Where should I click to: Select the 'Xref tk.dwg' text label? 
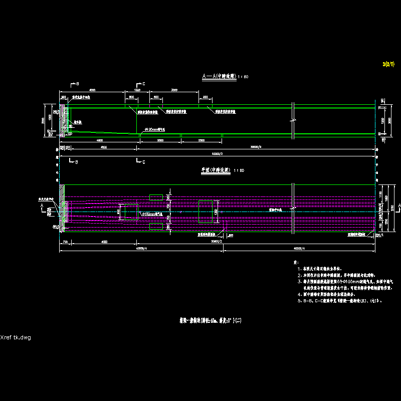[x=16, y=337]
